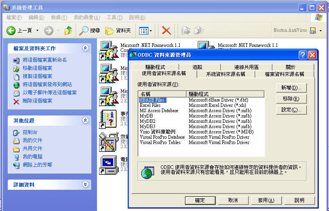This screenshot has height=211, width=329.
Task: Click the red Delete X toolbar icon
Action: 167,31
